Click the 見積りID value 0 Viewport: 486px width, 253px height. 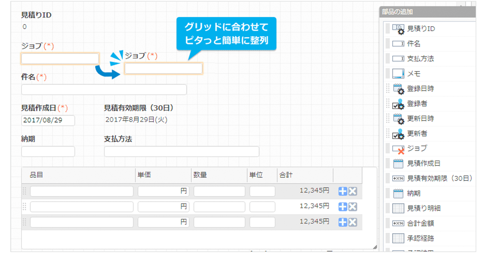click(24, 27)
